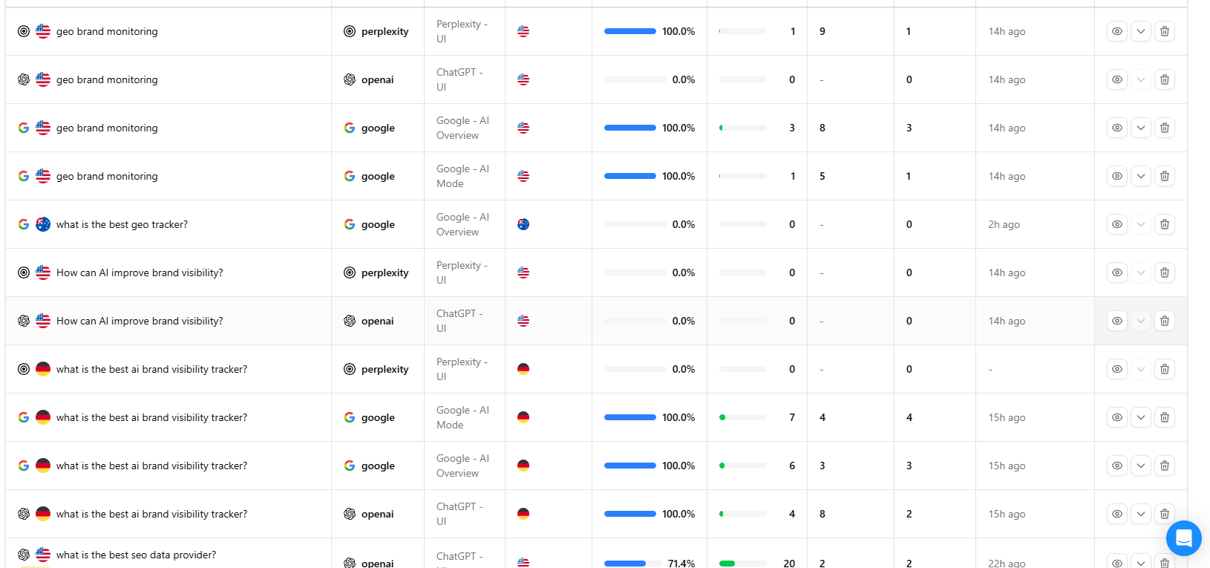
Task: Show the eye preview for best geo tracker row
Action: pos(1116,223)
